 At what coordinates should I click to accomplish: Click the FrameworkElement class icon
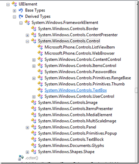pos(27,22)
